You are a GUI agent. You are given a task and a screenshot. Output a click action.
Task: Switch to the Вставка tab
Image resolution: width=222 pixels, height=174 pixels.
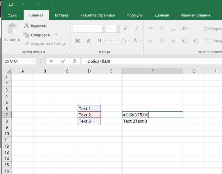pos(62,15)
